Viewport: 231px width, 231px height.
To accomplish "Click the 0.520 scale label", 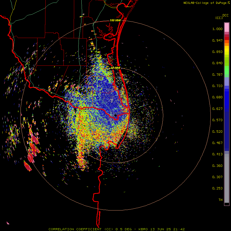I will click(x=217, y=132).
